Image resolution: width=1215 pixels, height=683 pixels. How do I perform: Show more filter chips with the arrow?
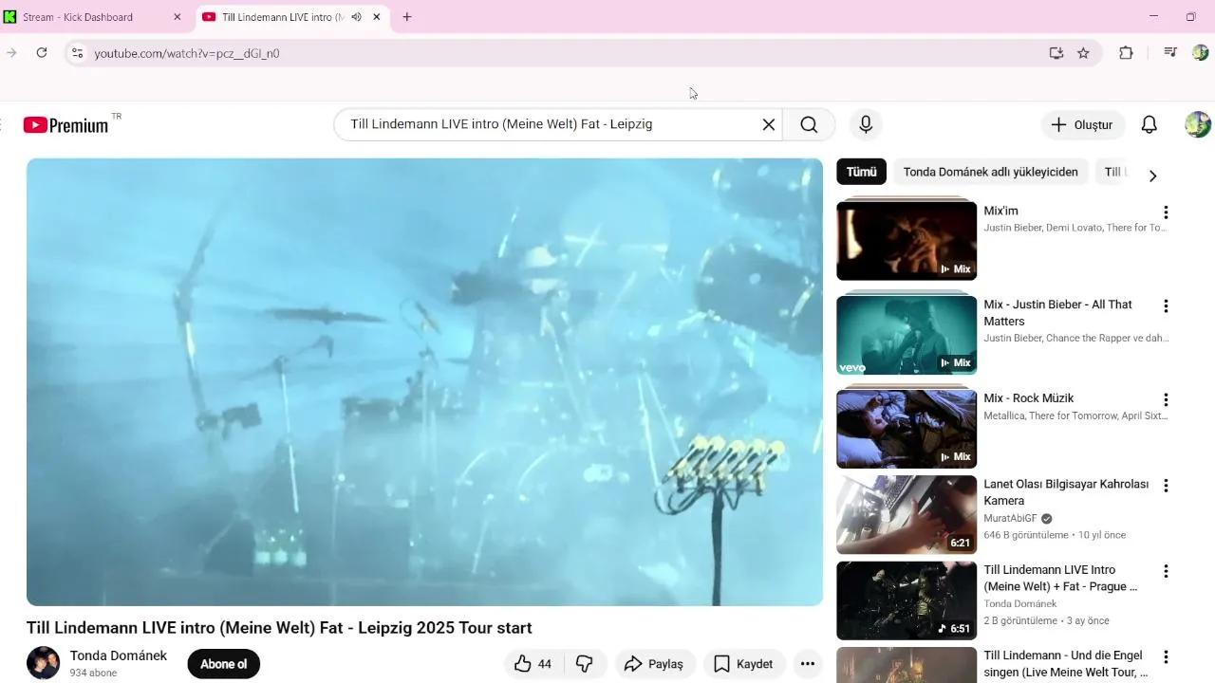1152,175
